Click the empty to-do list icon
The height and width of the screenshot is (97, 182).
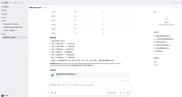(x=166, y=19)
